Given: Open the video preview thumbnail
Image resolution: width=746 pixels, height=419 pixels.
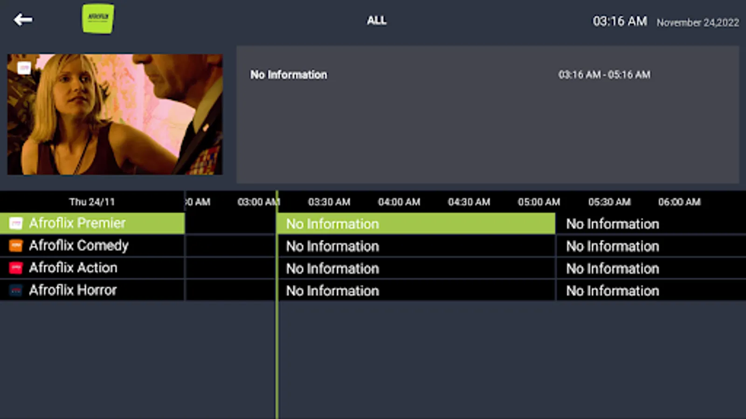Looking at the screenshot, I should click(x=115, y=115).
